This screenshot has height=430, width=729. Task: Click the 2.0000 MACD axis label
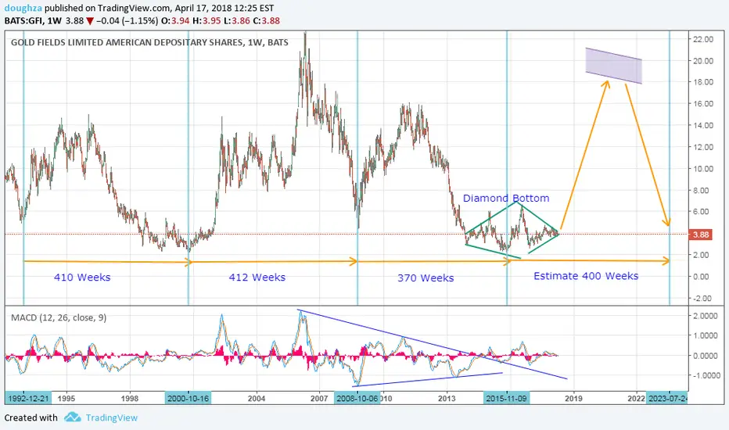tap(705, 316)
